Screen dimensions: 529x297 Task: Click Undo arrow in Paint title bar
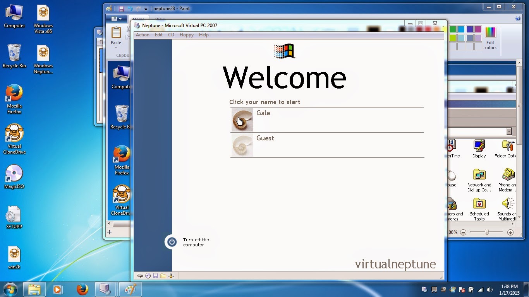[x=130, y=9]
